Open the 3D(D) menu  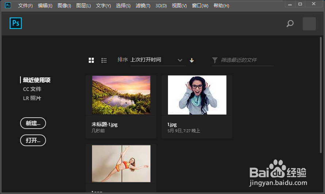click(161, 5)
